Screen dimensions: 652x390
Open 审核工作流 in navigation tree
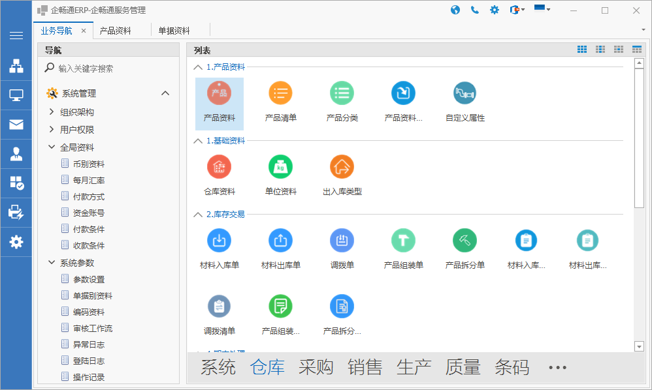[93, 328]
